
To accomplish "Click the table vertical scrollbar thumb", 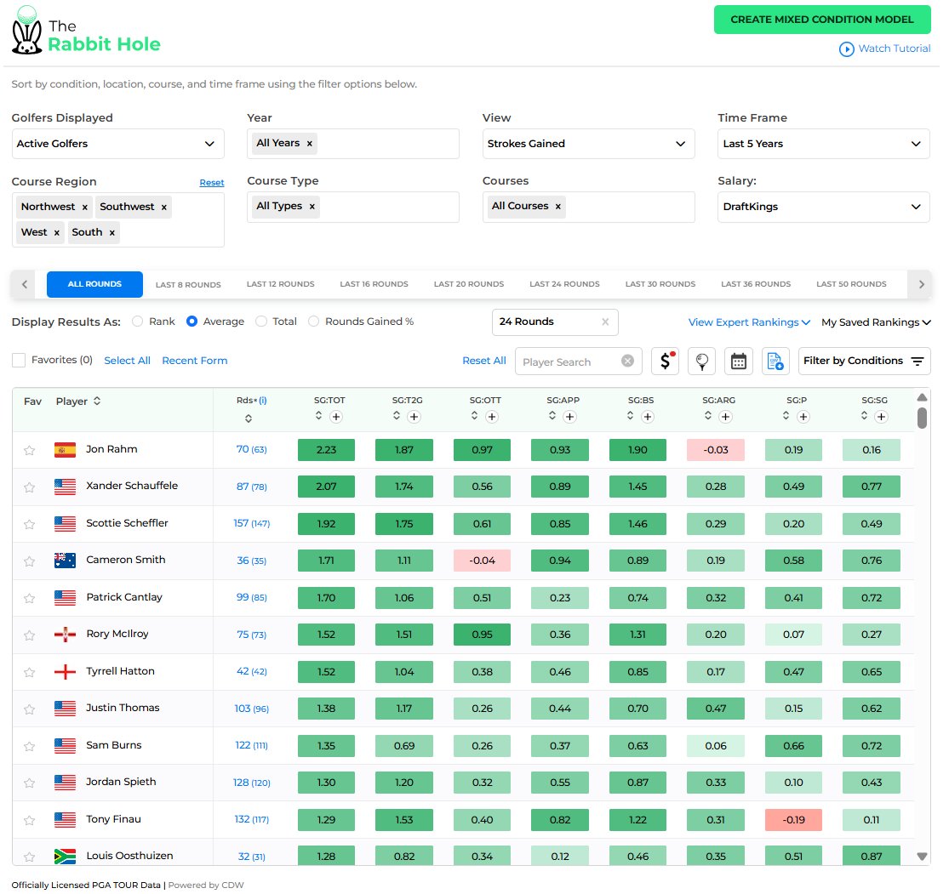I will tap(922, 418).
